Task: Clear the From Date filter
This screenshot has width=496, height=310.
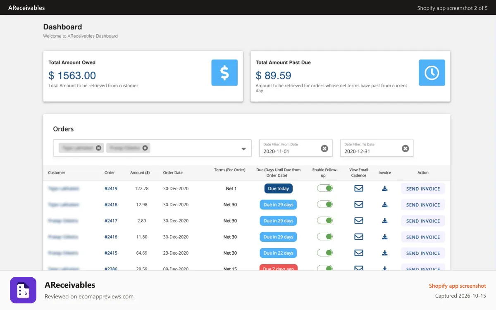Action: 324,148
